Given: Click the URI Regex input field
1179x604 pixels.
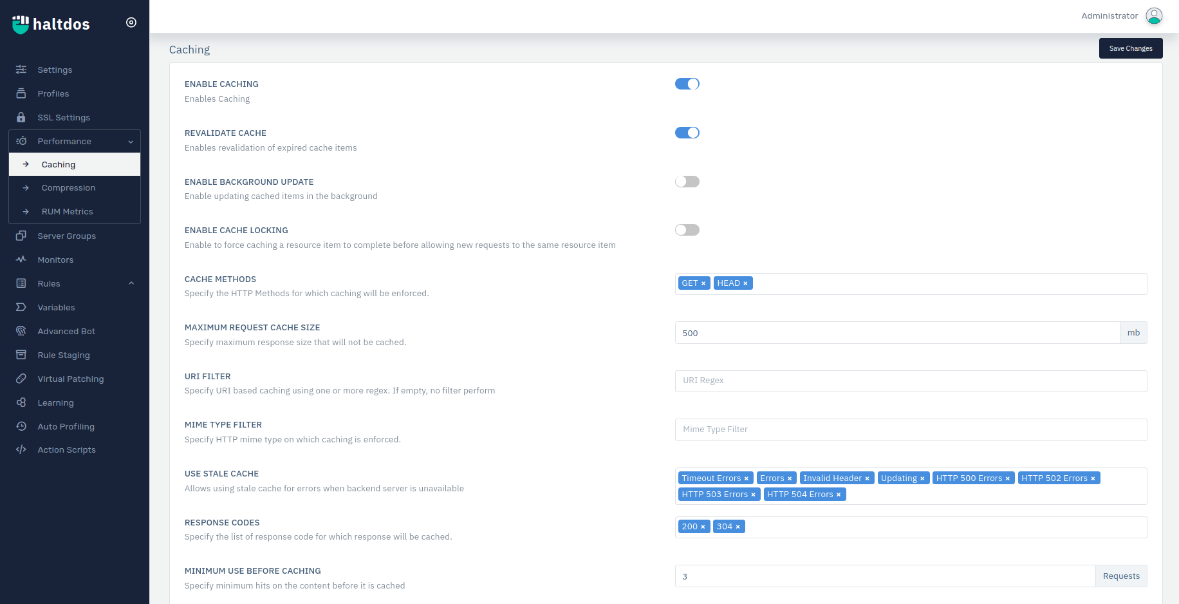Looking at the screenshot, I should tap(910, 381).
